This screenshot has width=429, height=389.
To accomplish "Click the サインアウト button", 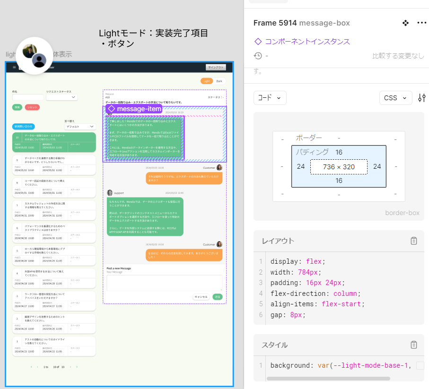I will click(x=216, y=67).
